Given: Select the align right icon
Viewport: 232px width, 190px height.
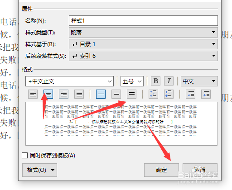Looking at the screenshot, I should (x=63, y=94).
